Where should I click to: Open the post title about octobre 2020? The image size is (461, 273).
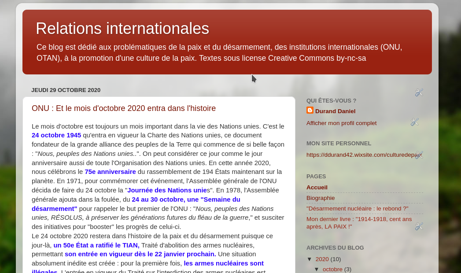coord(124,108)
